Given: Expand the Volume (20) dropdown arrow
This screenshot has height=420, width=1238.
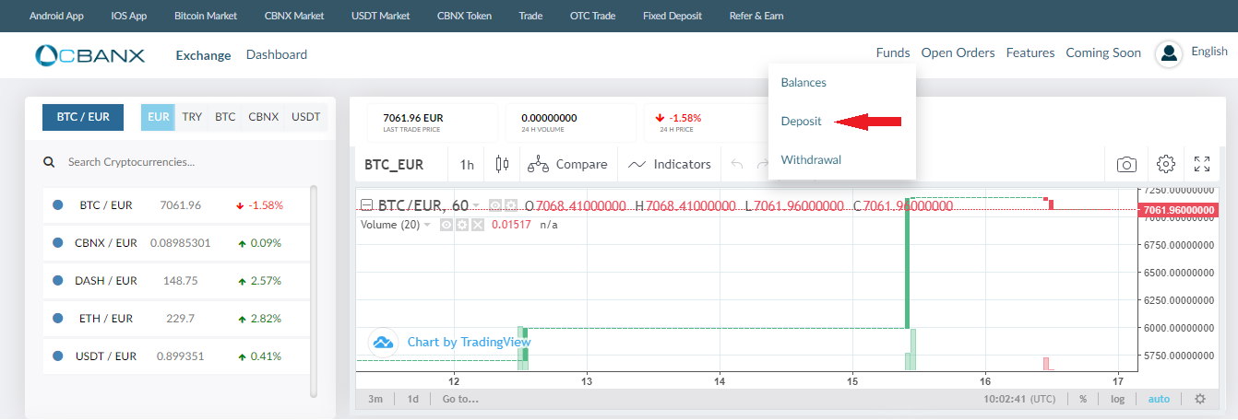Looking at the screenshot, I should [427, 225].
